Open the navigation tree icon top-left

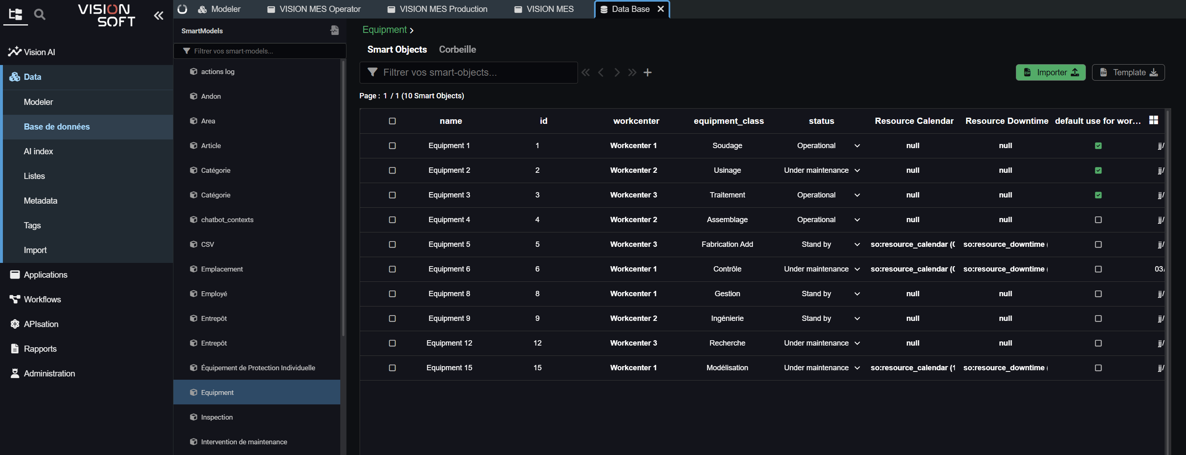[16, 15]
